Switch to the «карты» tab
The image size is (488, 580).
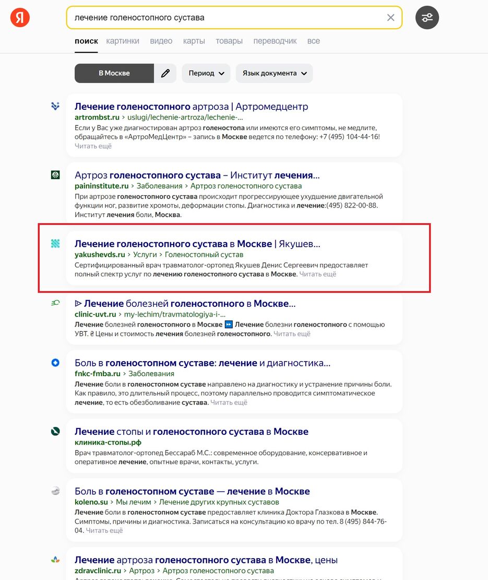click(x=194, y=41)
